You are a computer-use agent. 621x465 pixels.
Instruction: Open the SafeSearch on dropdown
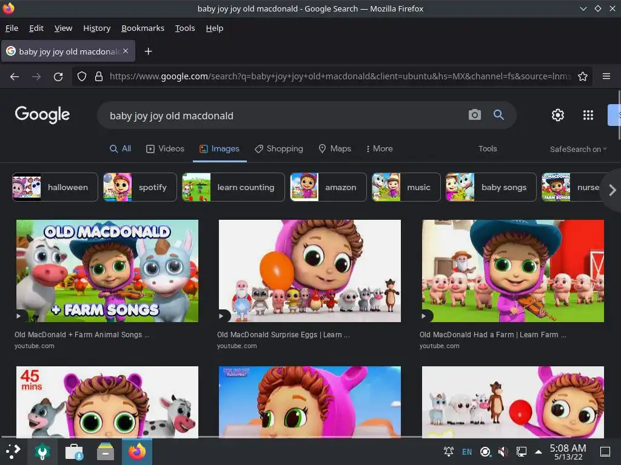point(578,149)
